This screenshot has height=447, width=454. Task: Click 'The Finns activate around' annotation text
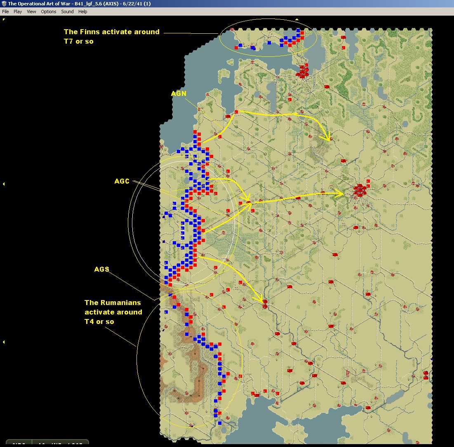(x=112, y=32)
